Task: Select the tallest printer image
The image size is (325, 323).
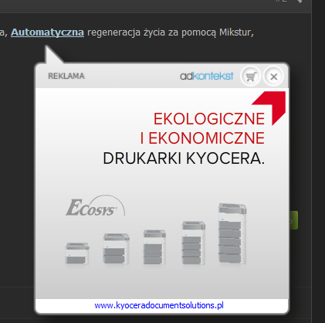Action: 232,233
